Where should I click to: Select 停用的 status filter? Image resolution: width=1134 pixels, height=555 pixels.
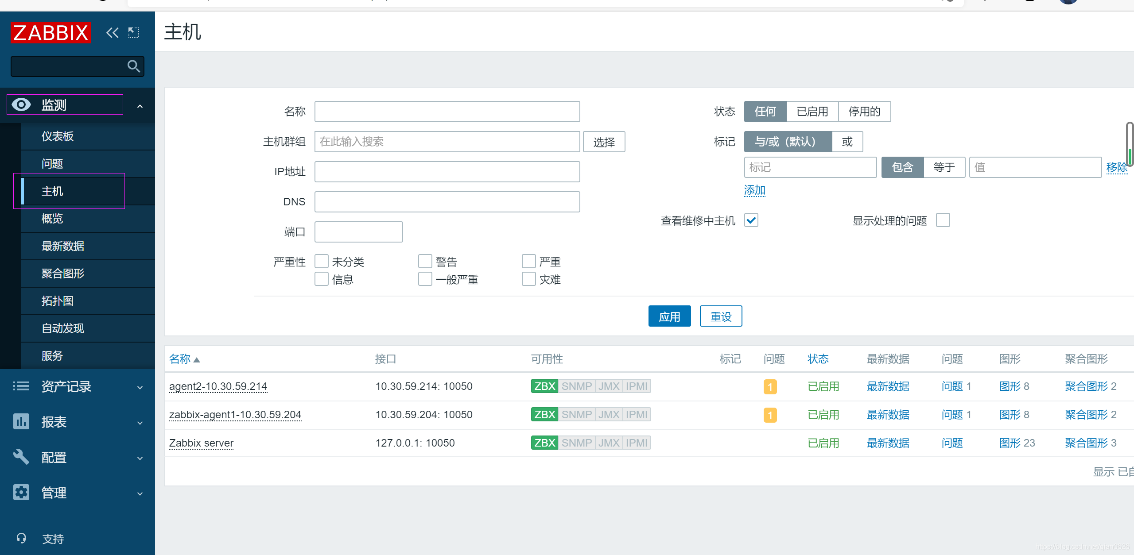865,112
